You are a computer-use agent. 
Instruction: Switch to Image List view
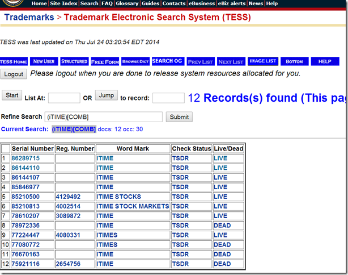point(263,61)
